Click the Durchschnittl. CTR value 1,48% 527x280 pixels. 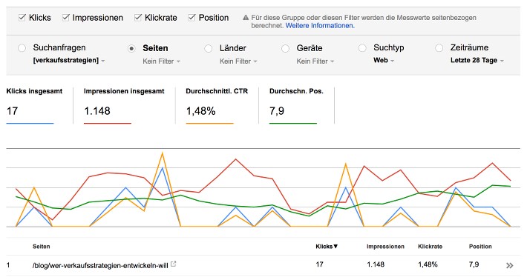[200, 111]
